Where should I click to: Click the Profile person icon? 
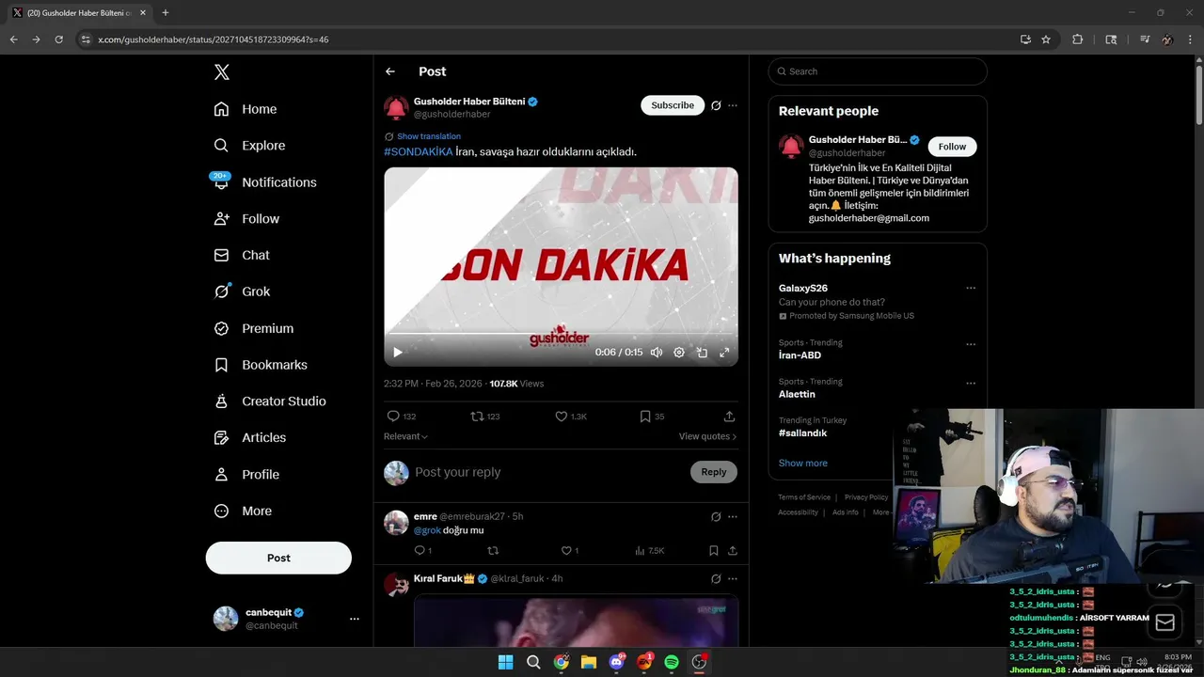click(221, 474)
